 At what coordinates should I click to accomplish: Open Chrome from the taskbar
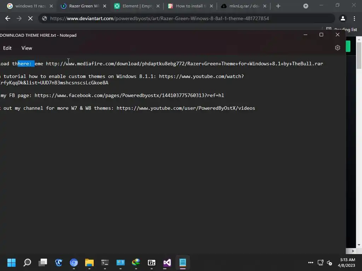tap(74, 263)
